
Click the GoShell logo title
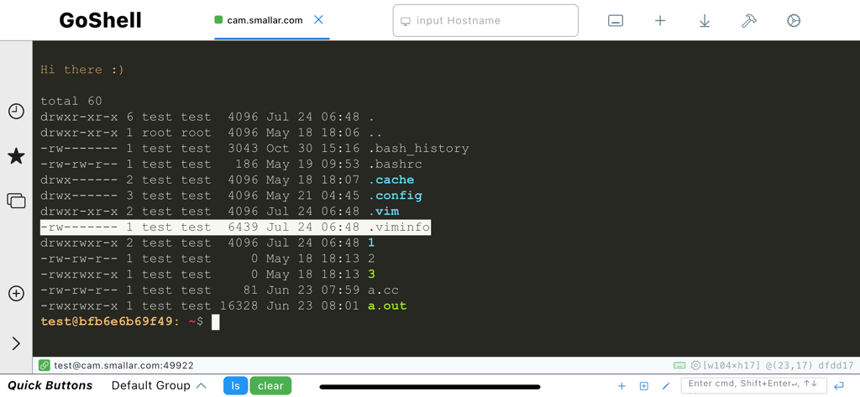pos(101,20)
